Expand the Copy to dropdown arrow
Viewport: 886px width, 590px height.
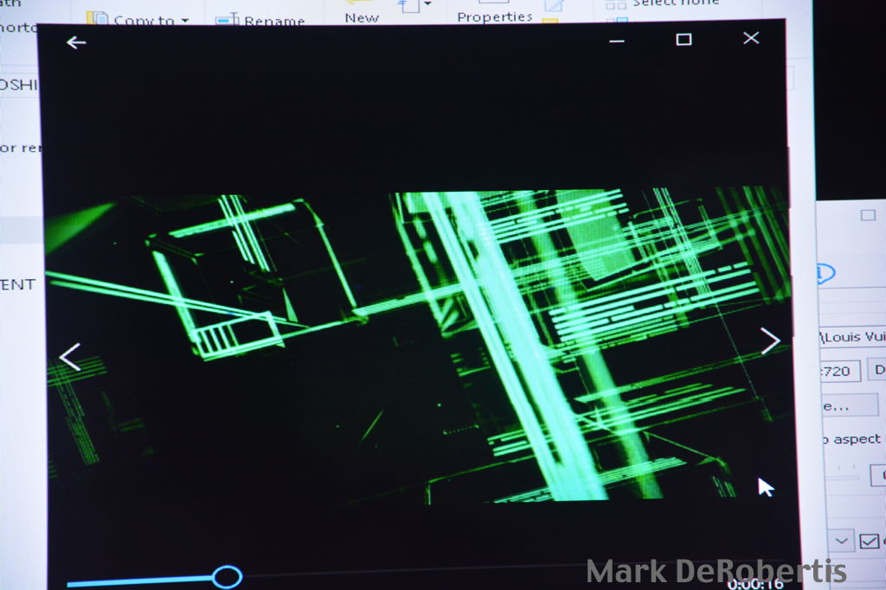pyautogui.click(x=185, y=21)
